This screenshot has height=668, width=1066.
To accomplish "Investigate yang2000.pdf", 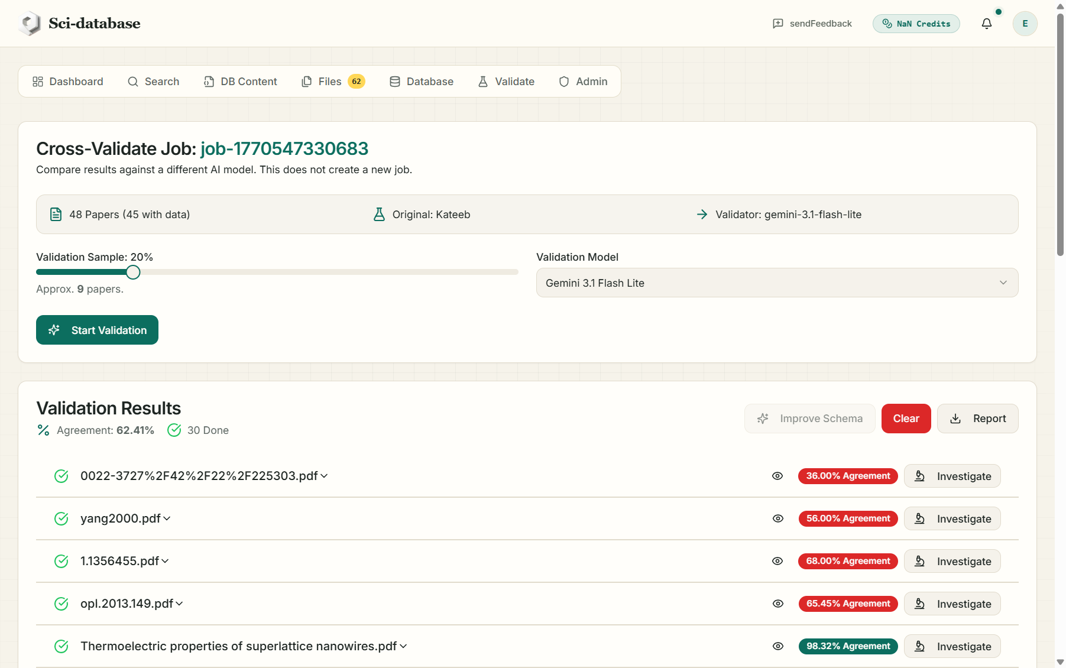I will (952, 518).
